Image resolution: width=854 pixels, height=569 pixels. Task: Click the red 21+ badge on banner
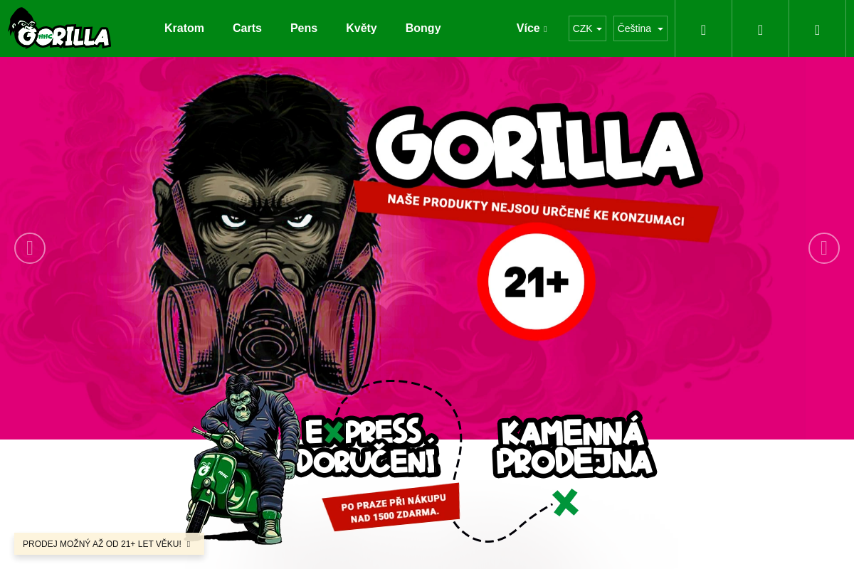coord(537,282)
